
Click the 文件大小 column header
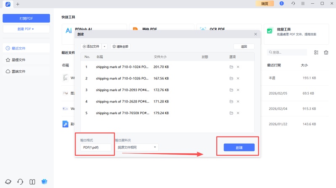pyautogui.click(x=160, y=57)
